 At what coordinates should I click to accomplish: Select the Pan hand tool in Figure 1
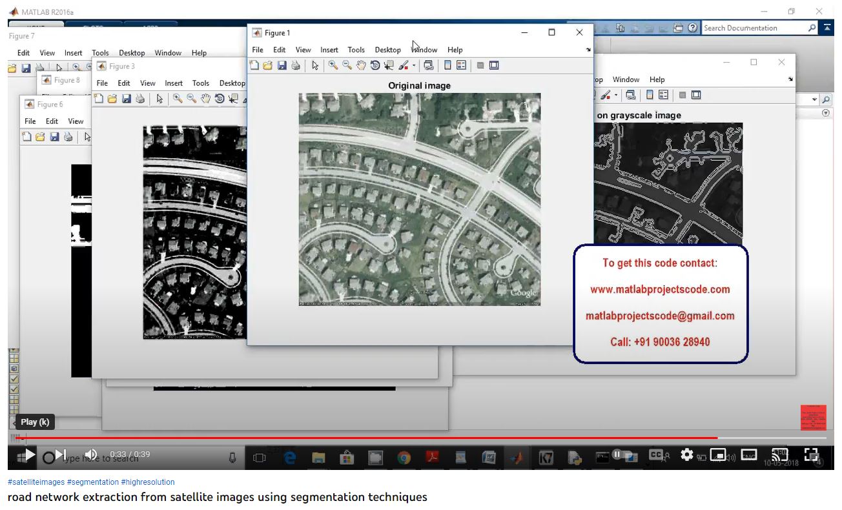[x=361, y=65]
